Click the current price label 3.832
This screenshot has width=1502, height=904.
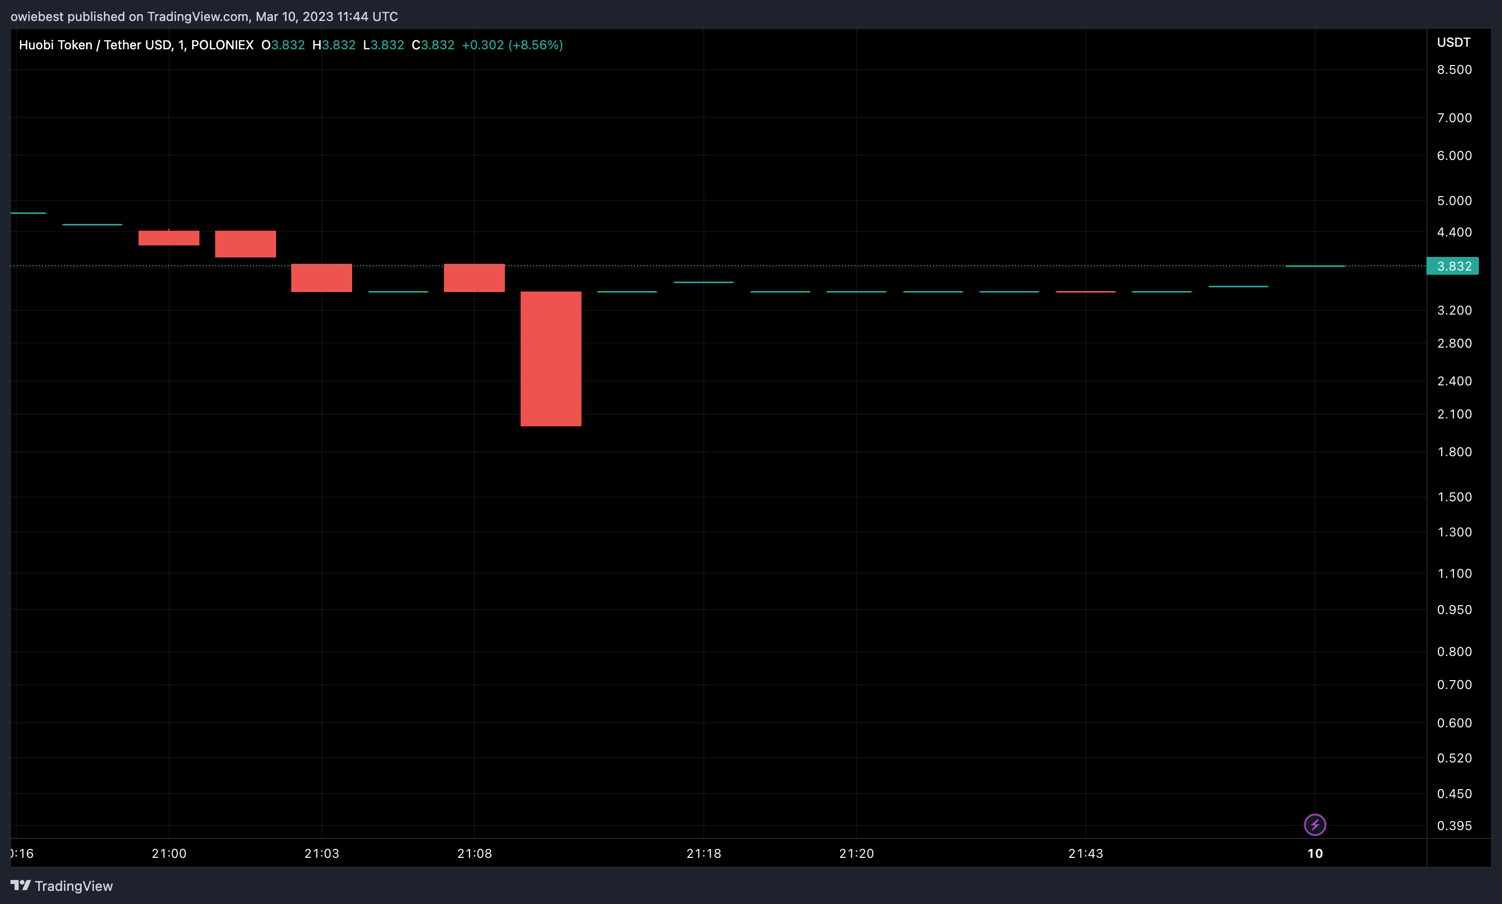point(1453,266)
